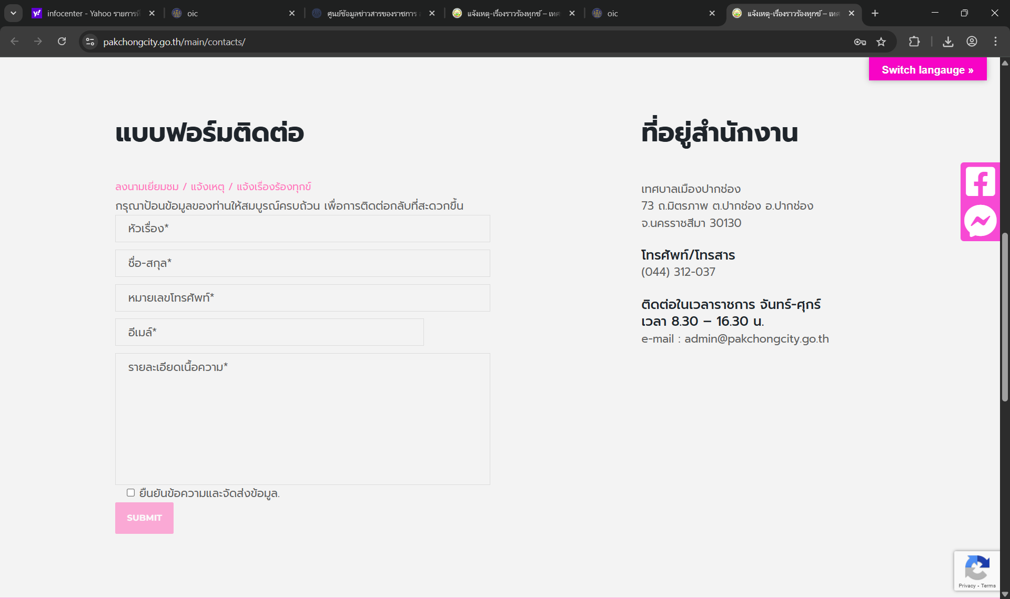Click the โทรศัพท์/โทรสาร label

pyautogui.click(x=688, y=255)
